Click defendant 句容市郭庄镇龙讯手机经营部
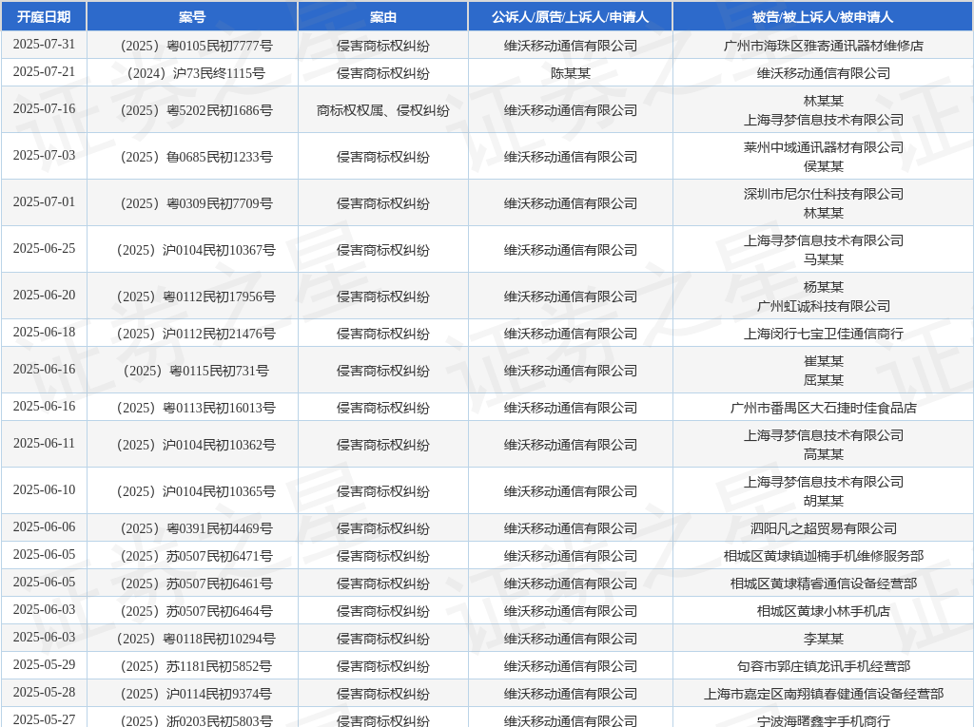This screenshot has height=727, width=974. (x=823, y=666)
